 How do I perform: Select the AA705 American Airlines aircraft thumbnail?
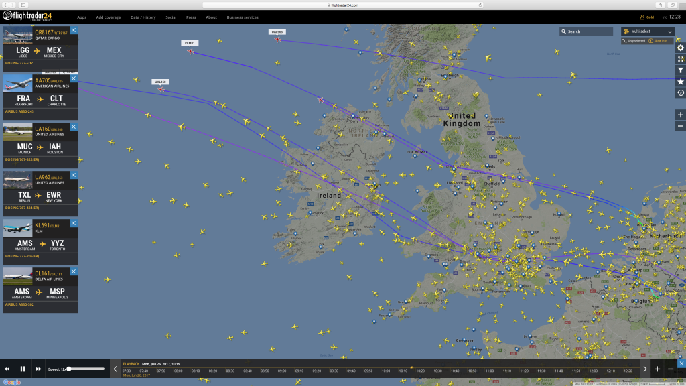tap(17, 83)
